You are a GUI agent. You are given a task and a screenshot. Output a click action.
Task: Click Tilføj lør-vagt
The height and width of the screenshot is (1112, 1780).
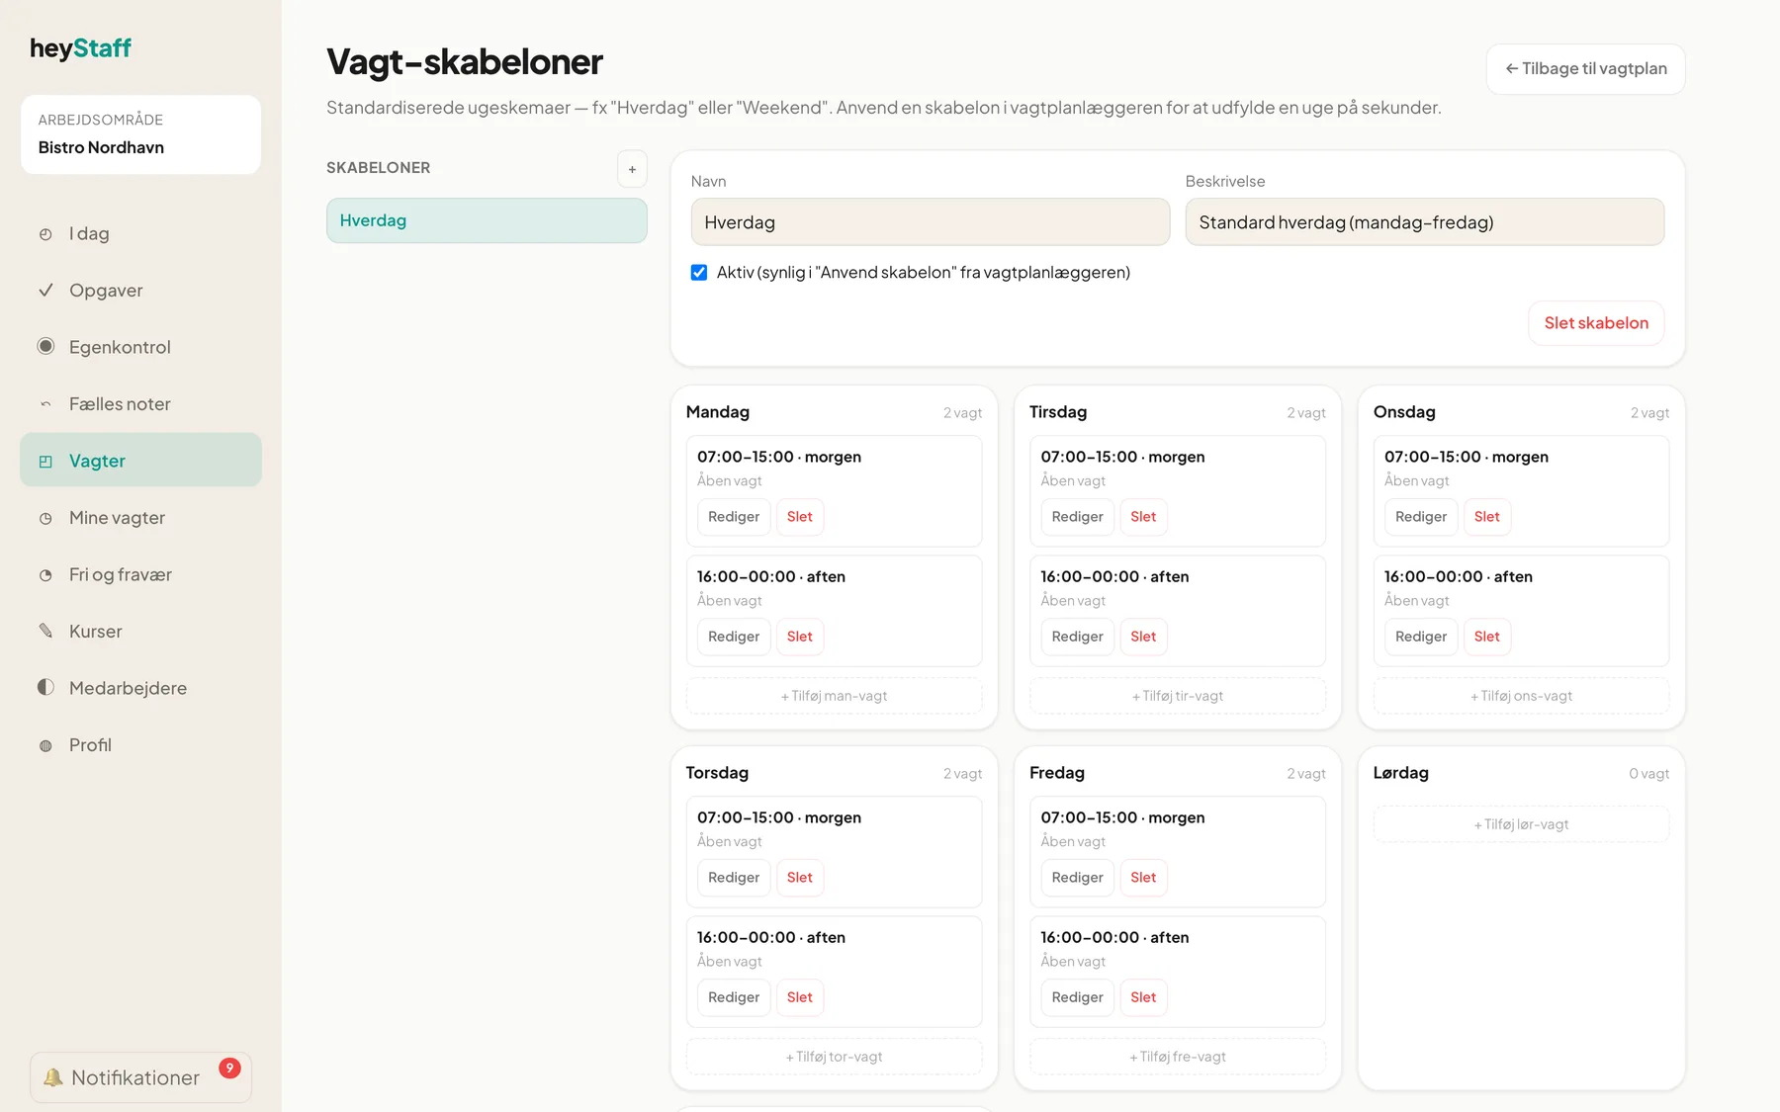(1521, 824)
